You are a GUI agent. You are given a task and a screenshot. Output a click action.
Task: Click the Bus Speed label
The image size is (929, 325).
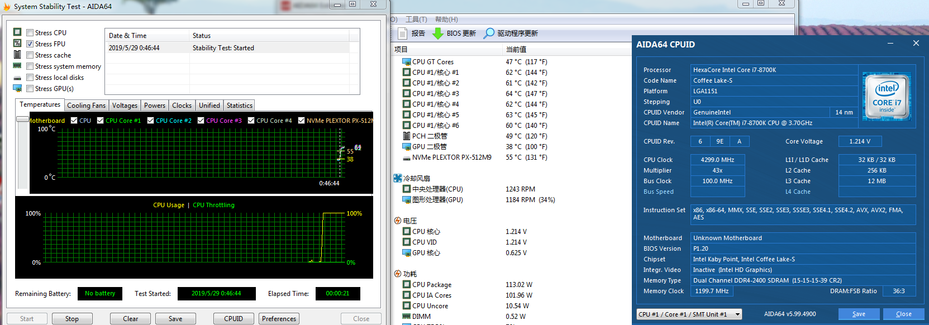tap(659, 192)
